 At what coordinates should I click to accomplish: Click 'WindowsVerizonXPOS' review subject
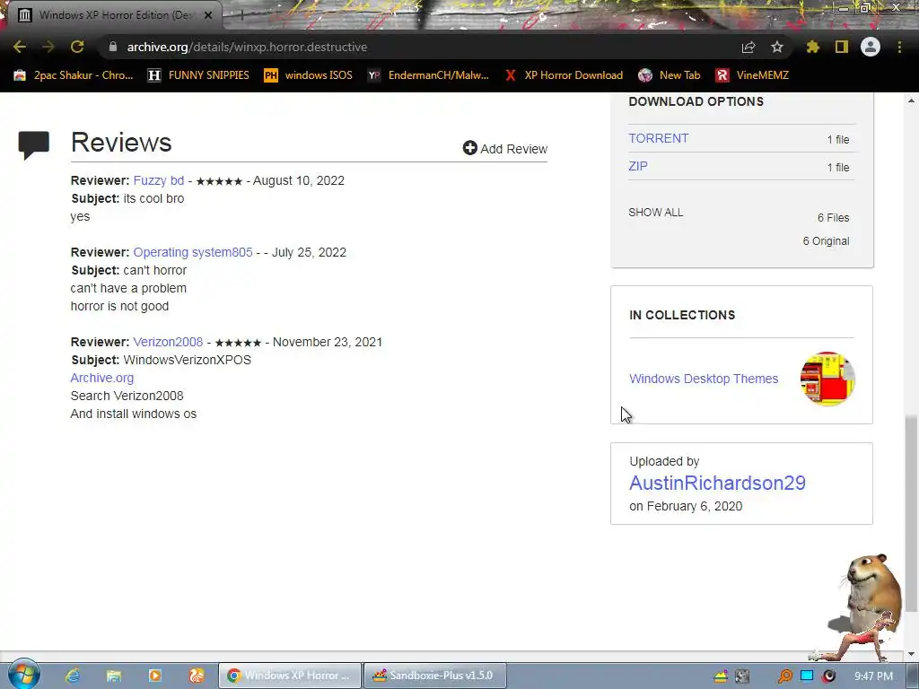point(187,360)
